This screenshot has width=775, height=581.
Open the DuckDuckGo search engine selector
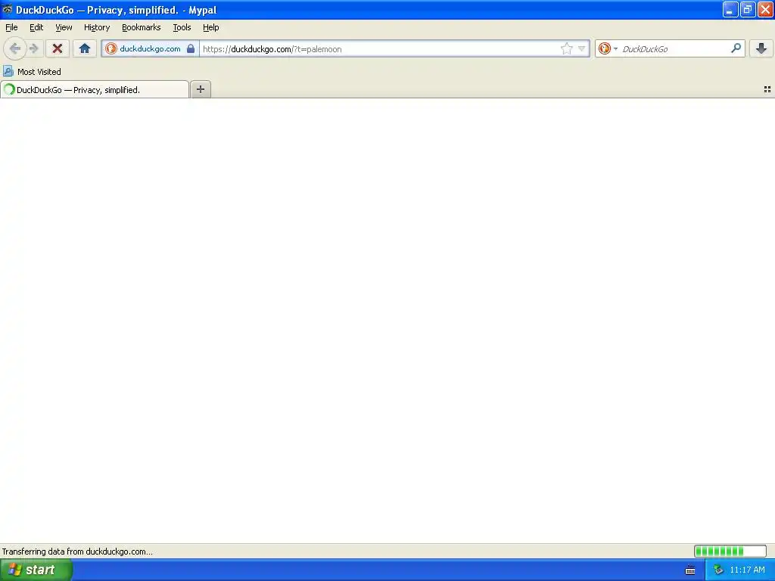[x=608, y=48]
